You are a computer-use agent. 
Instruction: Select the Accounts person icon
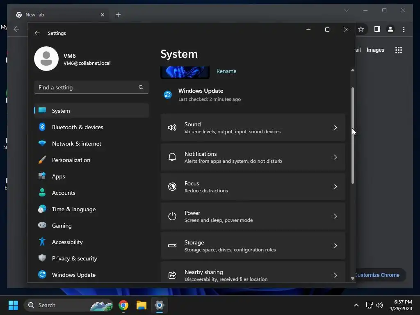click(42, 193)
